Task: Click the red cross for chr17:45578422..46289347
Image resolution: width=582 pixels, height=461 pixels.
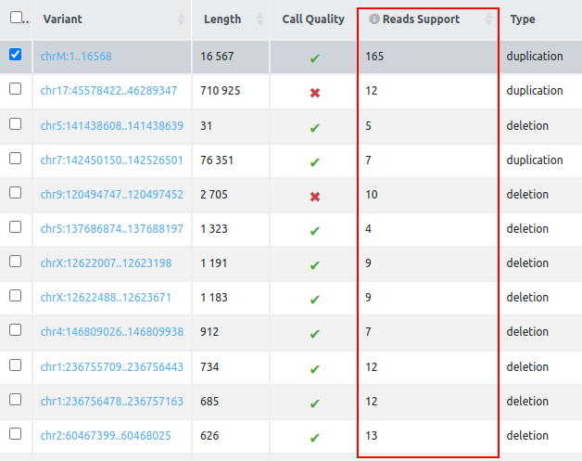Action: (314, 92)
